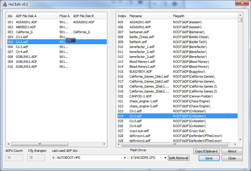Image resolution: width=251 pixels, height=171 pixels.
Task: Select chaos_engine-1.adf in right list
Action: pyautogui.click(x=177, y=101)
